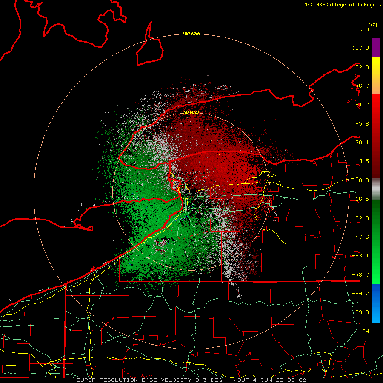Click the black TH band of scale
383x383 pixels.
(376, 332)
